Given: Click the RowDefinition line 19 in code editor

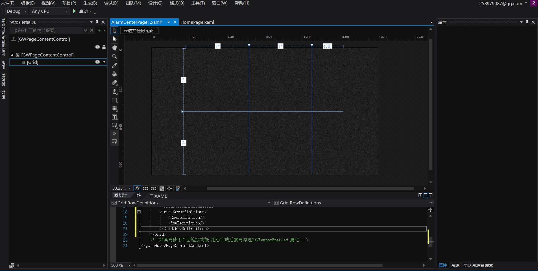Looking at the screenshot, I should 186,217.
